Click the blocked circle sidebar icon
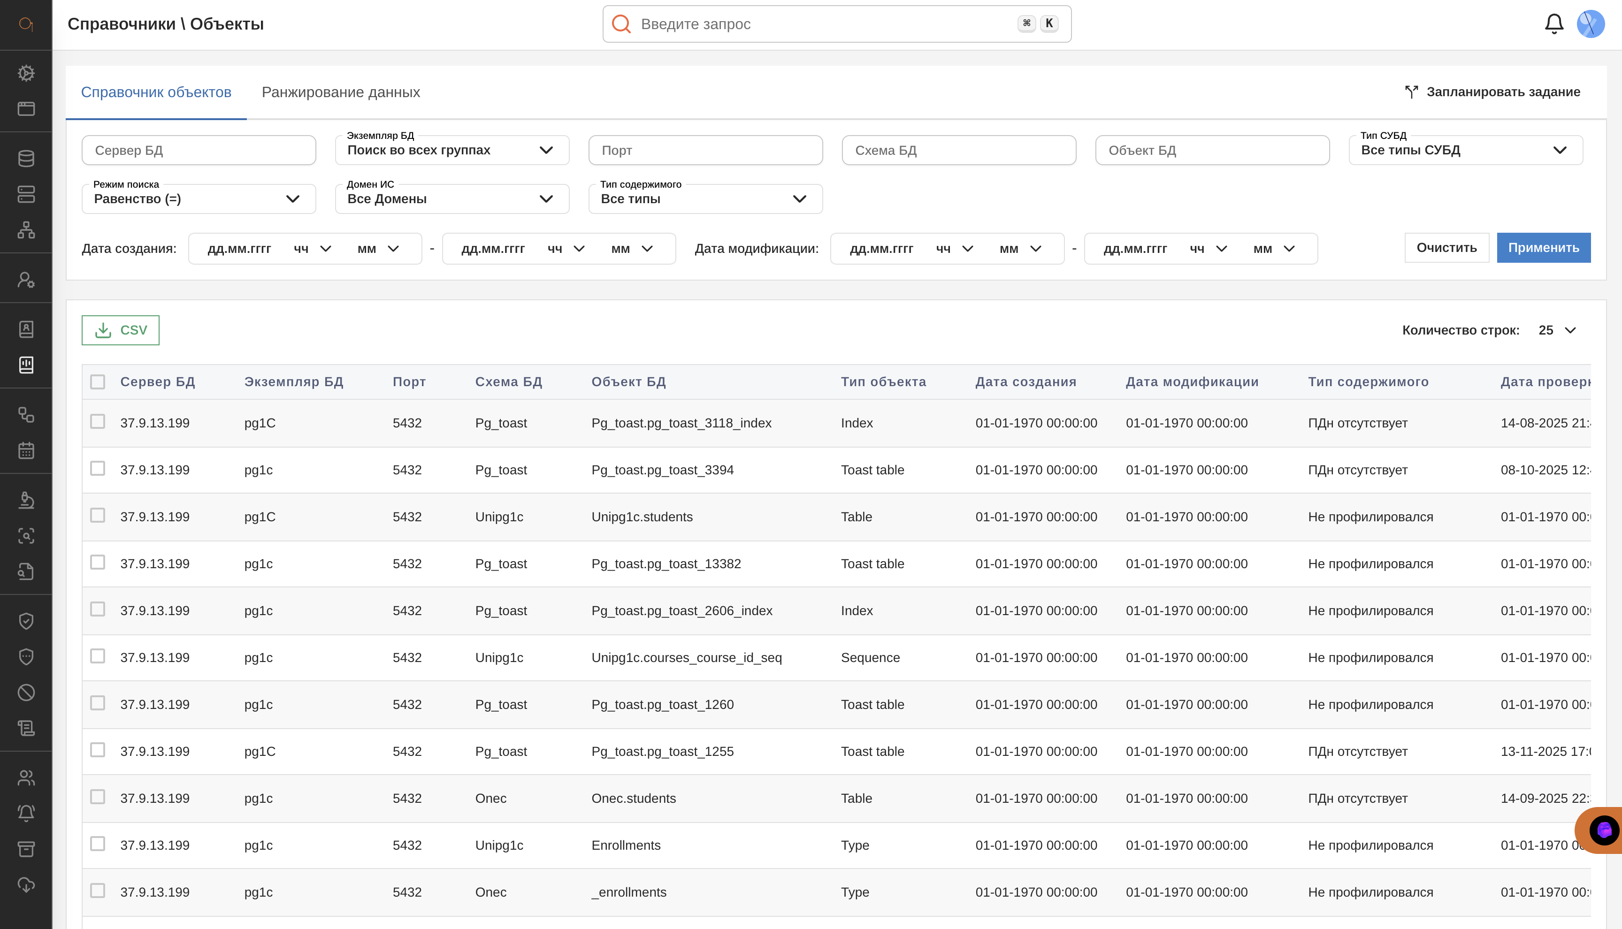The width and height of the screenshot is (1622, 929). click(26, 692)
